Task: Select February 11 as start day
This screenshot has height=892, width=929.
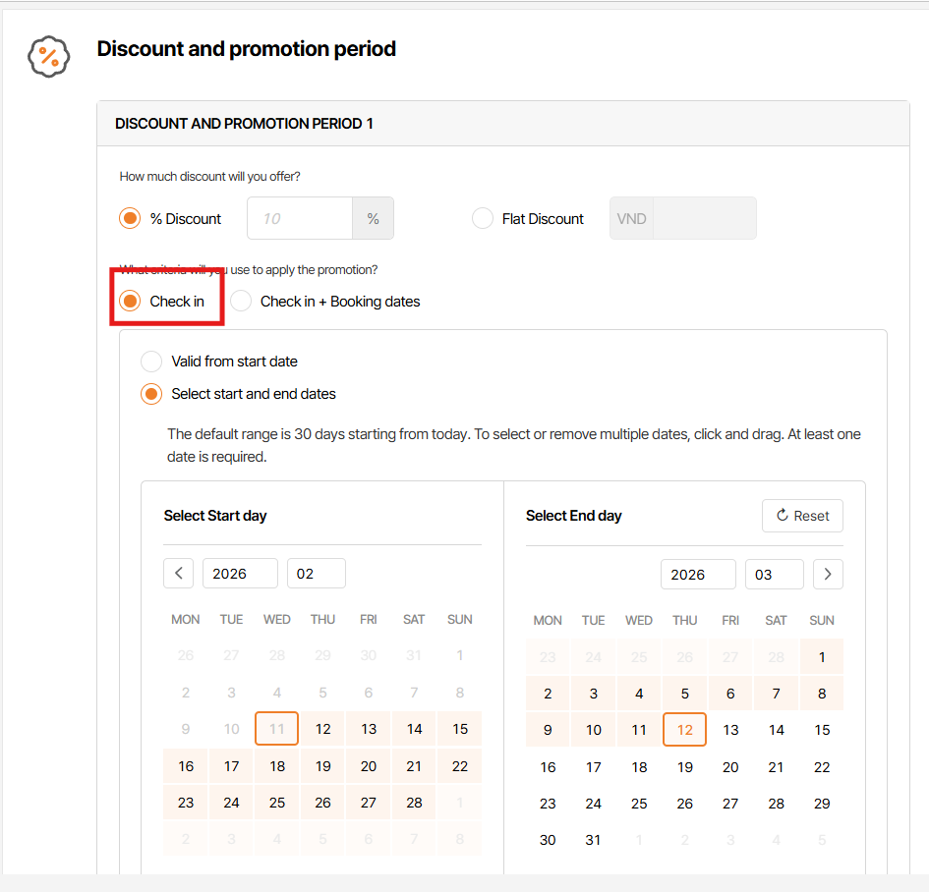Action: coord(277,729)
